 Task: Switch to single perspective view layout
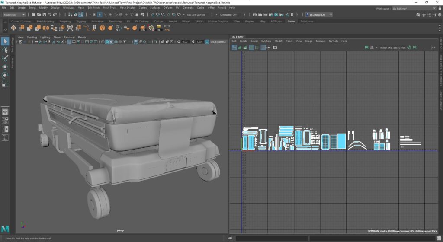point(5,112)
